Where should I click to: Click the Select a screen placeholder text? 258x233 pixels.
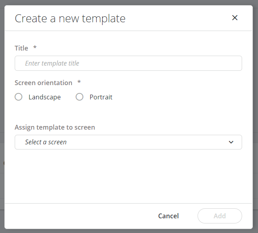46,142
